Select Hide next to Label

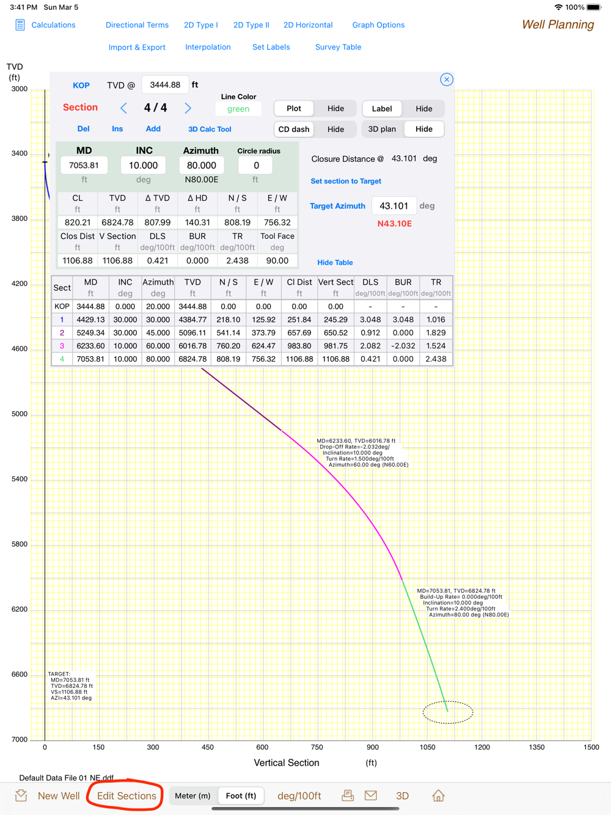(x=424, y=109)
